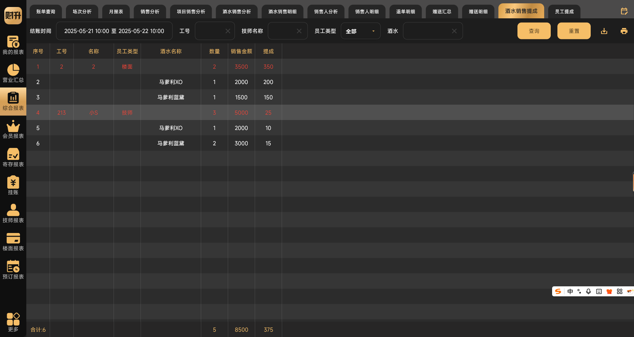Image resolution: width=634 pixels, height=337 pixels.
Task: Switch to 赠送明细 tab
Action: (478, 12)
